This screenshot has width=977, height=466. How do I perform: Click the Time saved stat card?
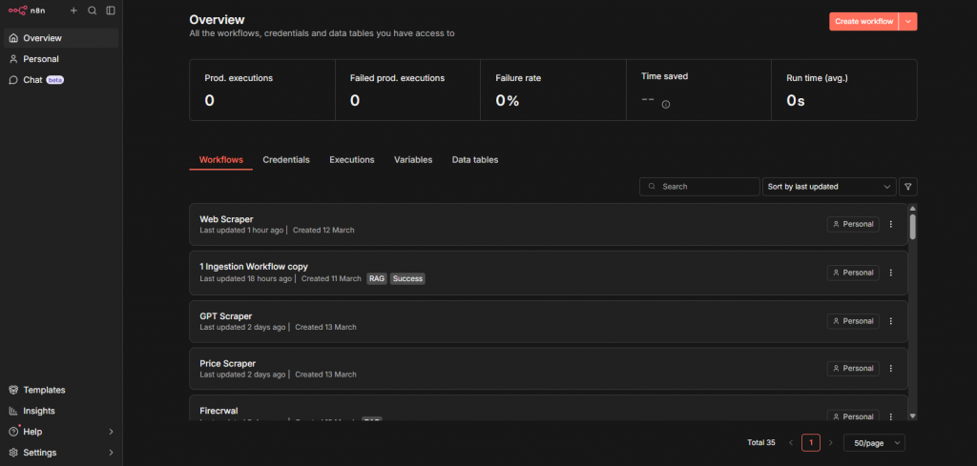coord(698,91)
